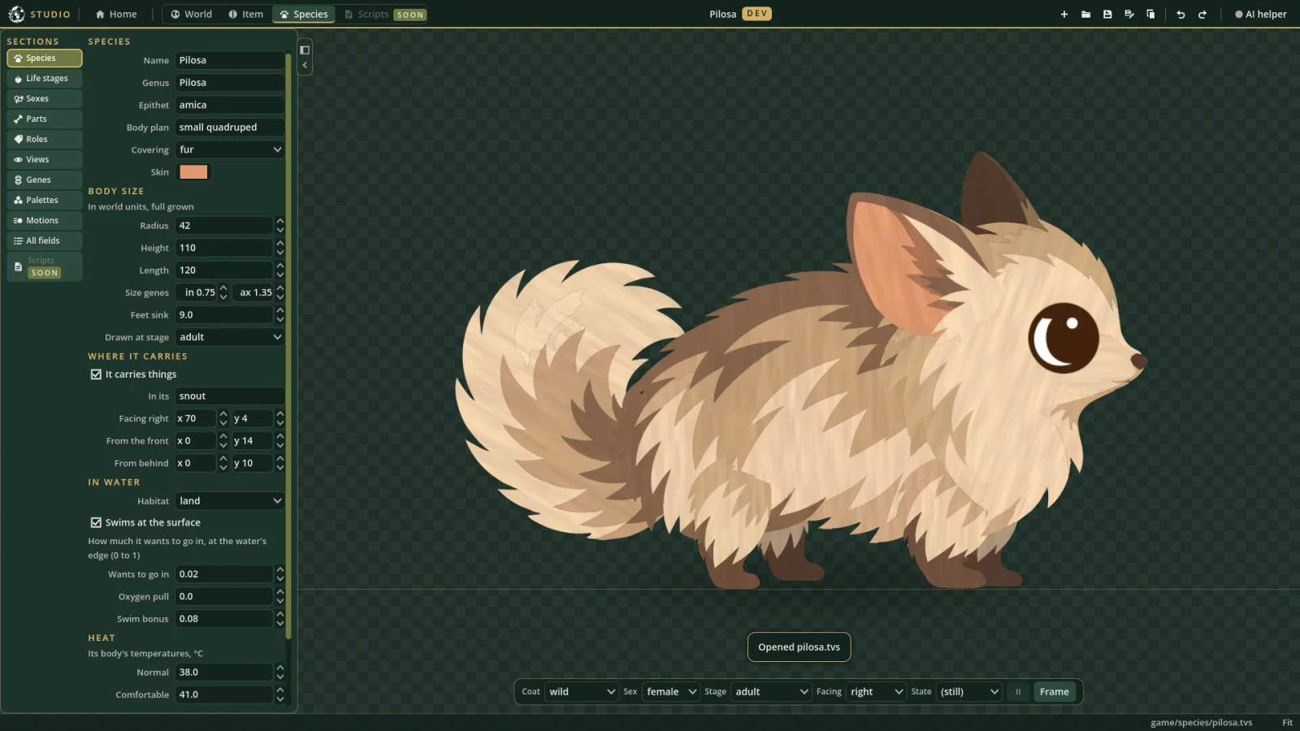Save using the floppy disk icon
This screenshot has width=1300, height=731.
[1107, 14]
